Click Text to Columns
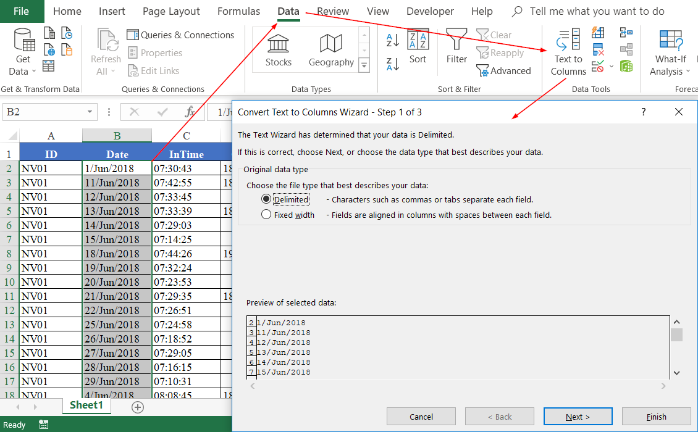 pyautogui.click(x=568, y=52)
